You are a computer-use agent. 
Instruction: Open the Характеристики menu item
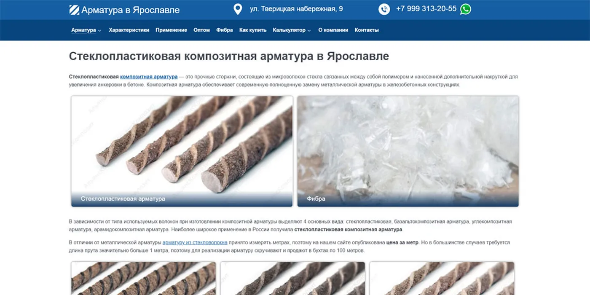pyautogui.click(x=129, y=30)
